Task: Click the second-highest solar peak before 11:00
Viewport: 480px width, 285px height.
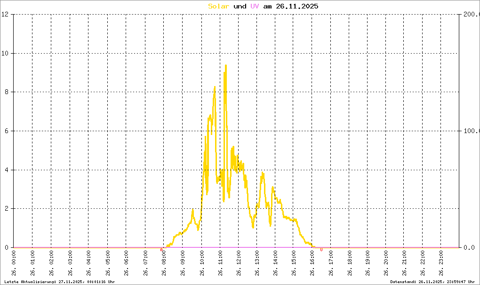Action: tap(215, 87)
